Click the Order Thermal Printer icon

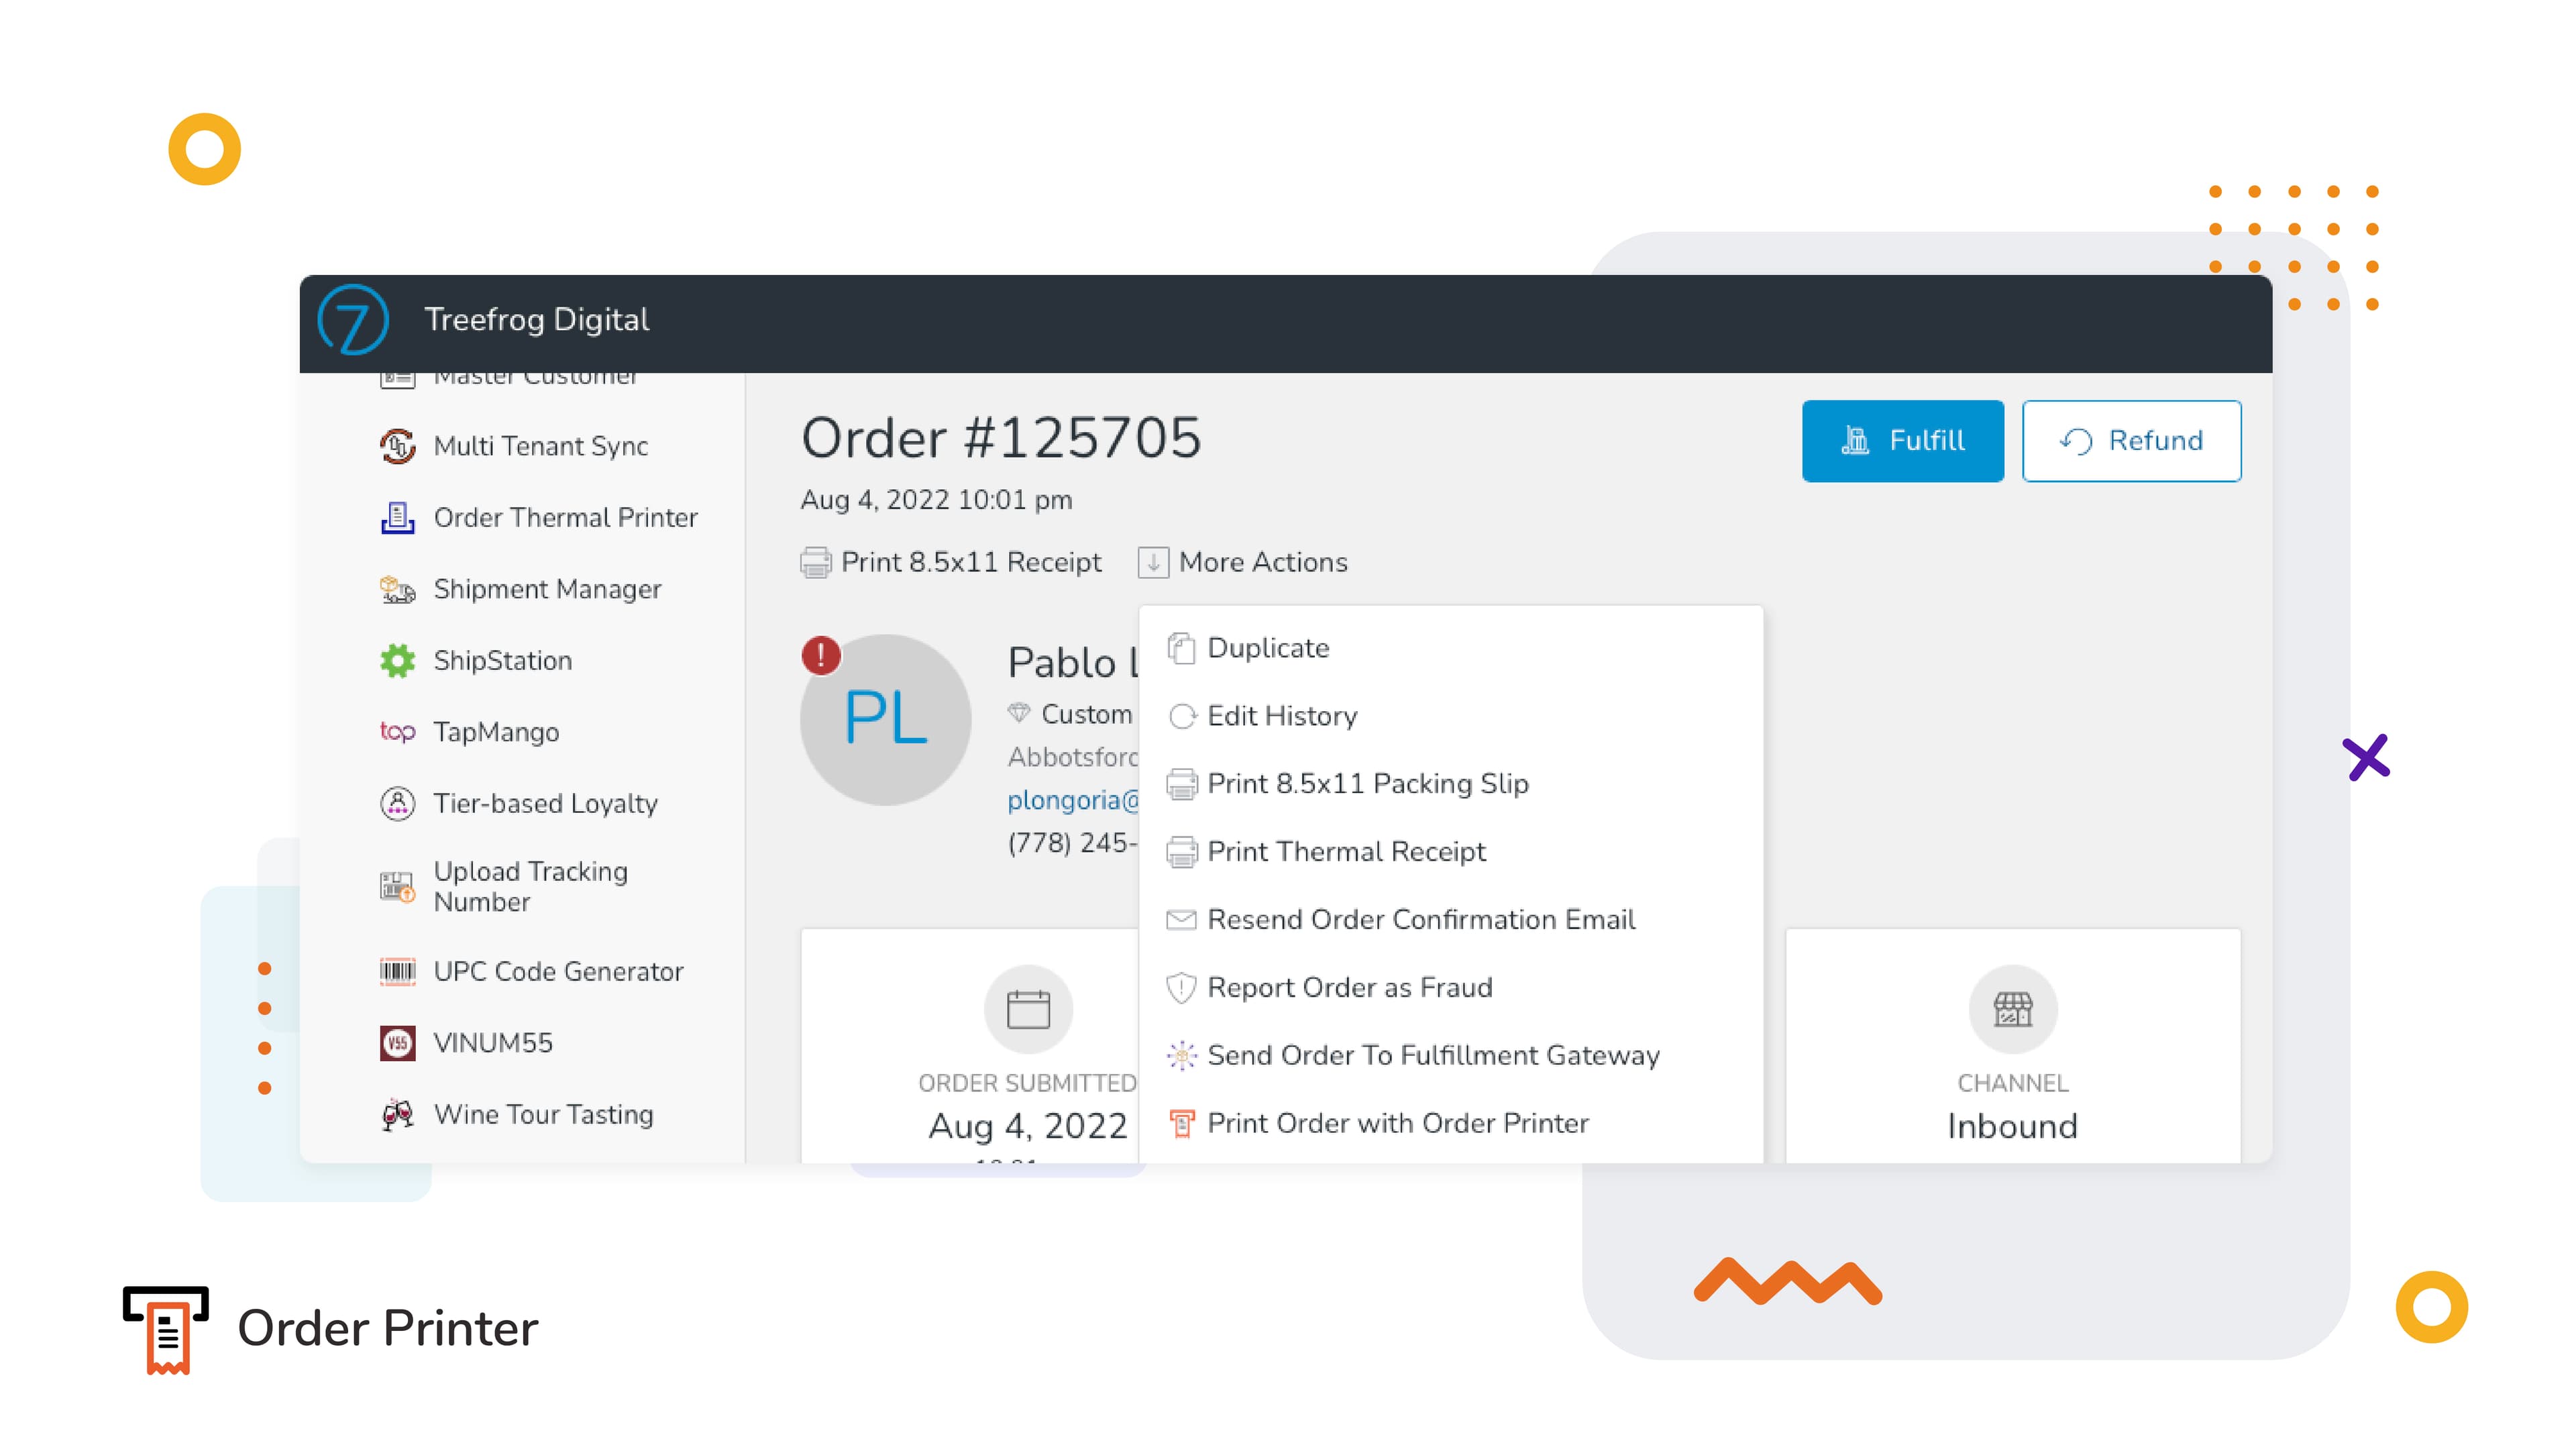pyautogui.click(x=397, y=518)
